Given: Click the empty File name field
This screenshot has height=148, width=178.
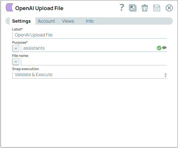Looking at the screenshot, I should (x=94, y=62).
